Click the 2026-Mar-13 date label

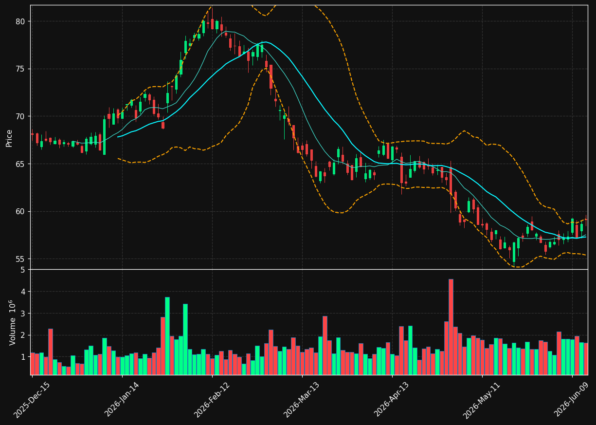[x=302, y=400]
